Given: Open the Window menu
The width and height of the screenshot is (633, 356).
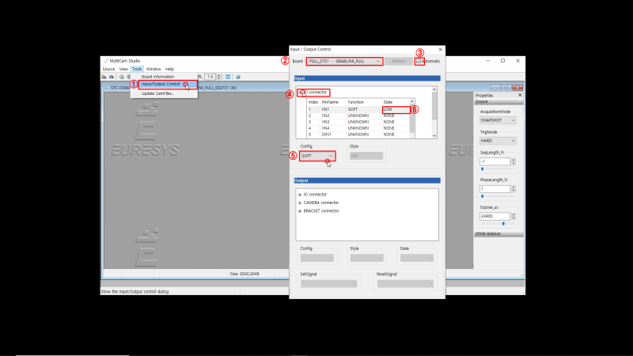Looking at the screenshot, I should point(154,69).
